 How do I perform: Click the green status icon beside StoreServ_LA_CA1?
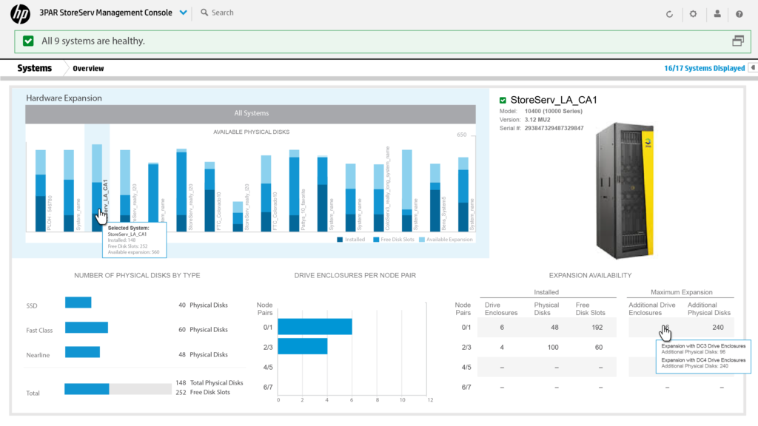503,101
